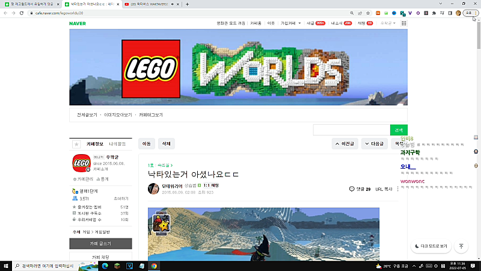Screen dimensions: 481x271
Task: Open the 내소식 notifications link
Action: [341, 23]
